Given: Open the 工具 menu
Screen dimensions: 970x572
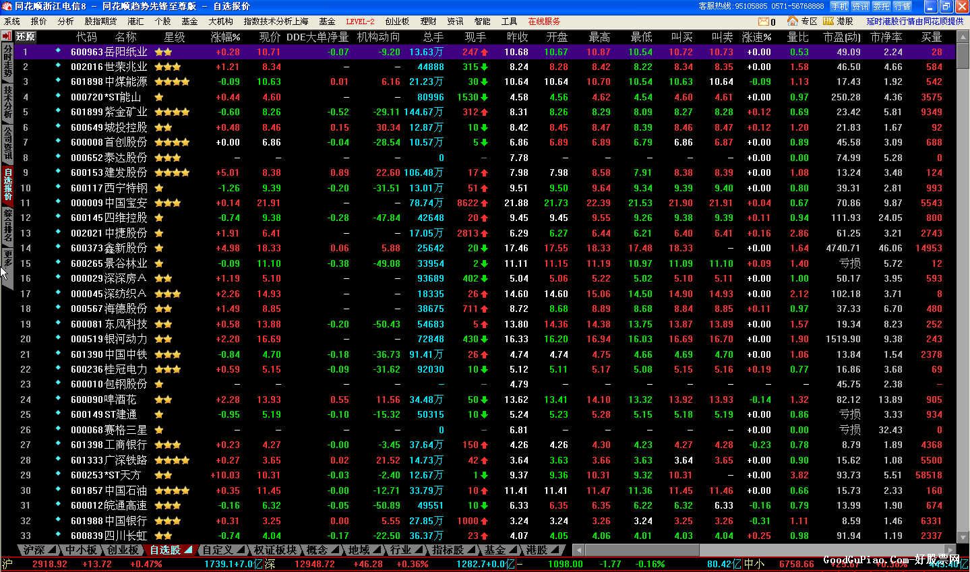Looking at the screenshot, I should click(x=509, y=22).
